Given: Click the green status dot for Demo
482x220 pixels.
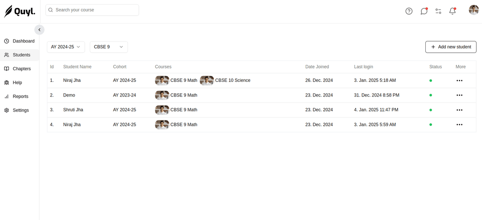Looking at the screenshot, I should pyautogui.click(x=431, y=95).
